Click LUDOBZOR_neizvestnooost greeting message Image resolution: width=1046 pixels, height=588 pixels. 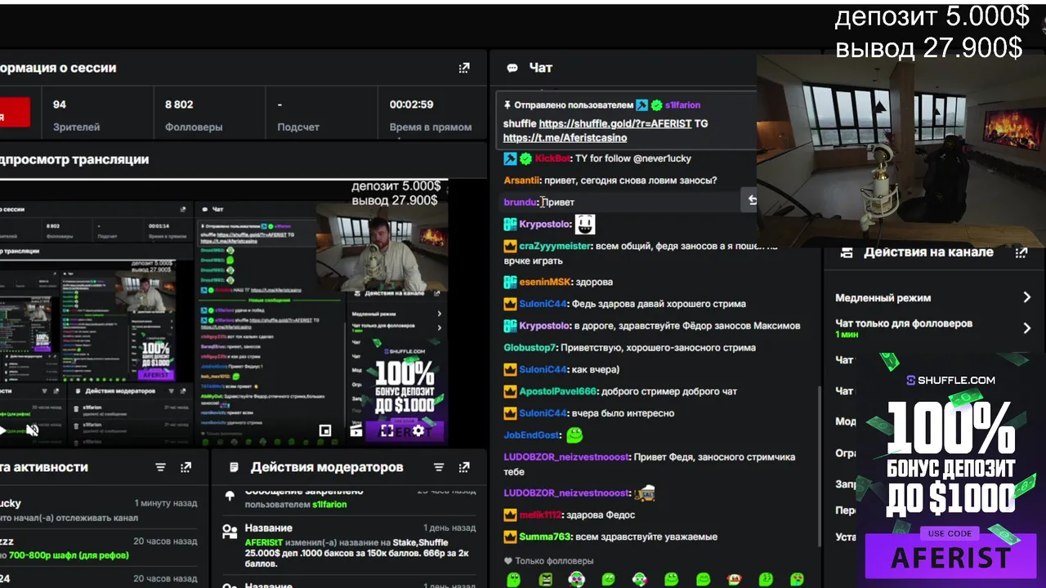point(650,465)
